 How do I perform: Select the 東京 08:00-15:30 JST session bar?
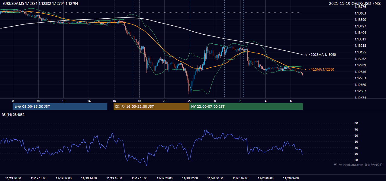tap(60, 106)
